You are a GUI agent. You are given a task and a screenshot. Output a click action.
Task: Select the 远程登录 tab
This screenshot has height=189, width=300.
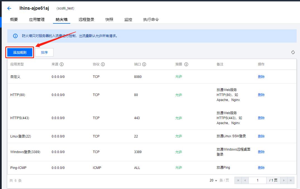coord(85,19)
